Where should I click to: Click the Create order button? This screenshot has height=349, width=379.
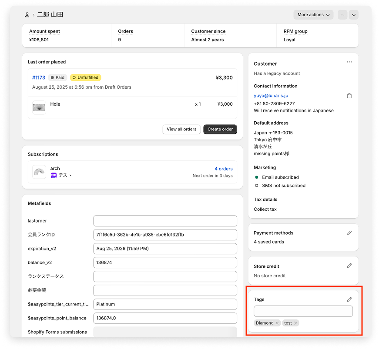pos(220,129)
